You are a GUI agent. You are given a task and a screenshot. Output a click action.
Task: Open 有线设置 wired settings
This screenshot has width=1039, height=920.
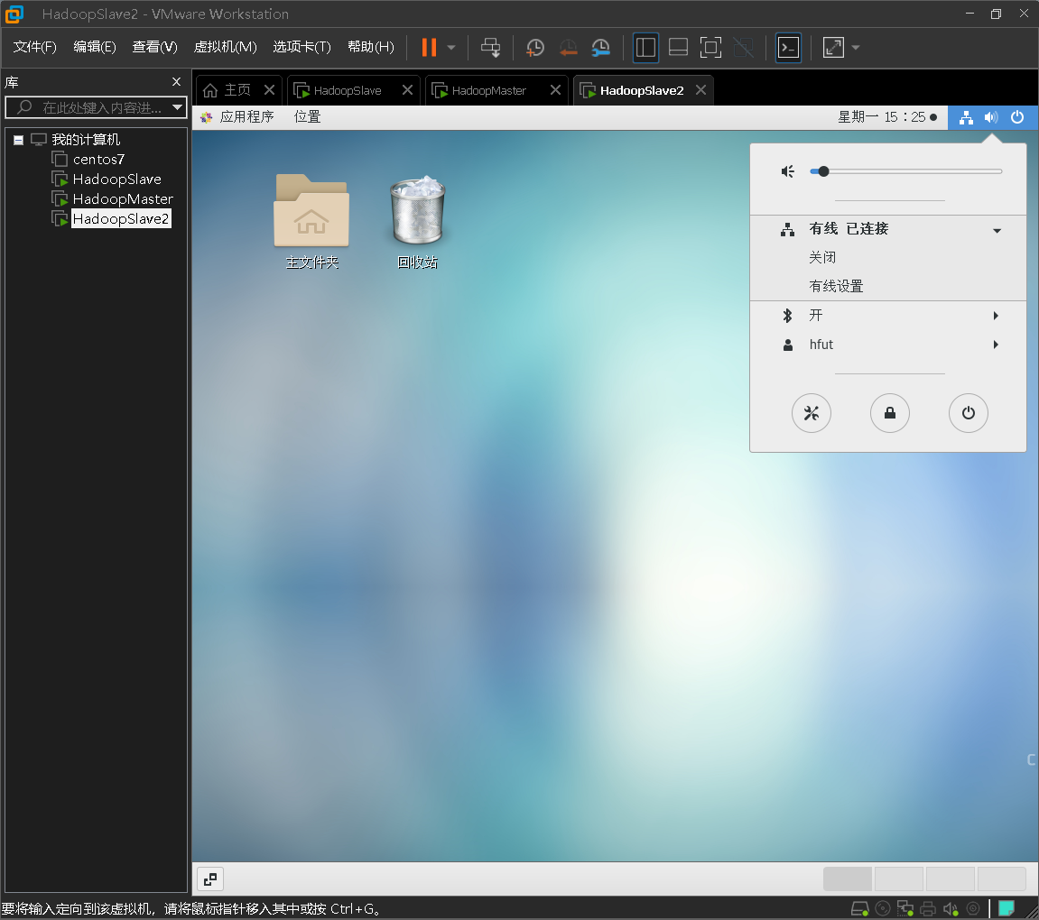click(836, 287)
